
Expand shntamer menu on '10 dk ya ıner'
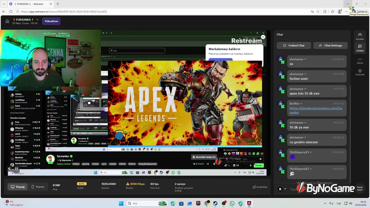tap(305, 123)
